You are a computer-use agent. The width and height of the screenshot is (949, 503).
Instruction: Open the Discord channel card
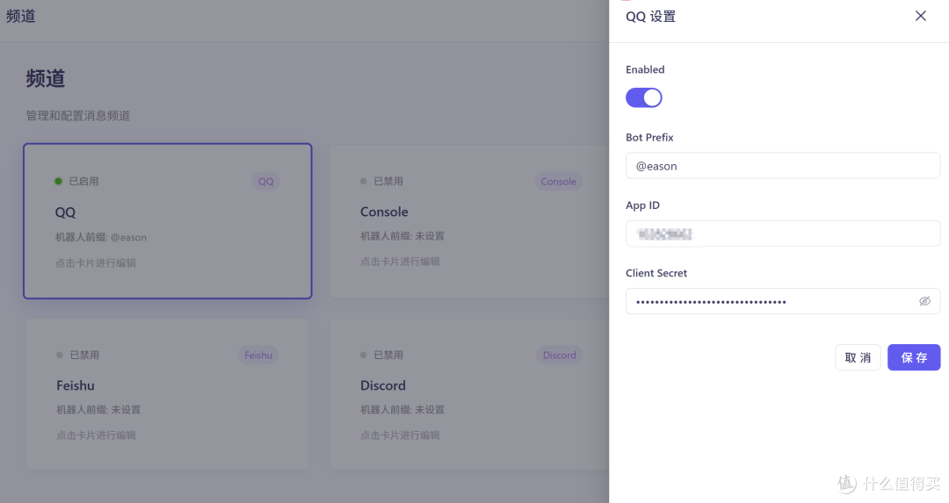tap(466, 394)
